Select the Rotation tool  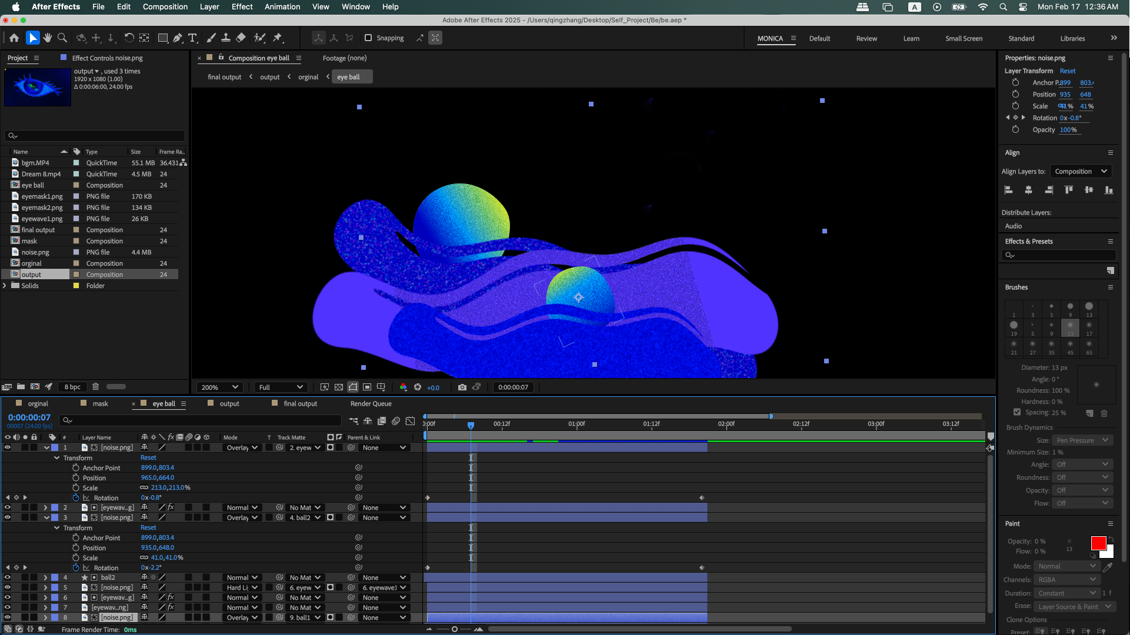(x=129, y=38)
